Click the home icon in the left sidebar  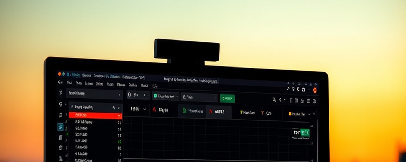[x=61, y=115]
